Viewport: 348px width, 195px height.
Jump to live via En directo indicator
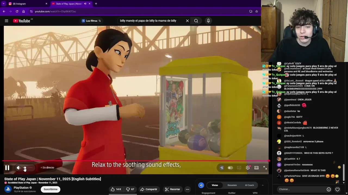pyautogui.click(x=47, y=168)
